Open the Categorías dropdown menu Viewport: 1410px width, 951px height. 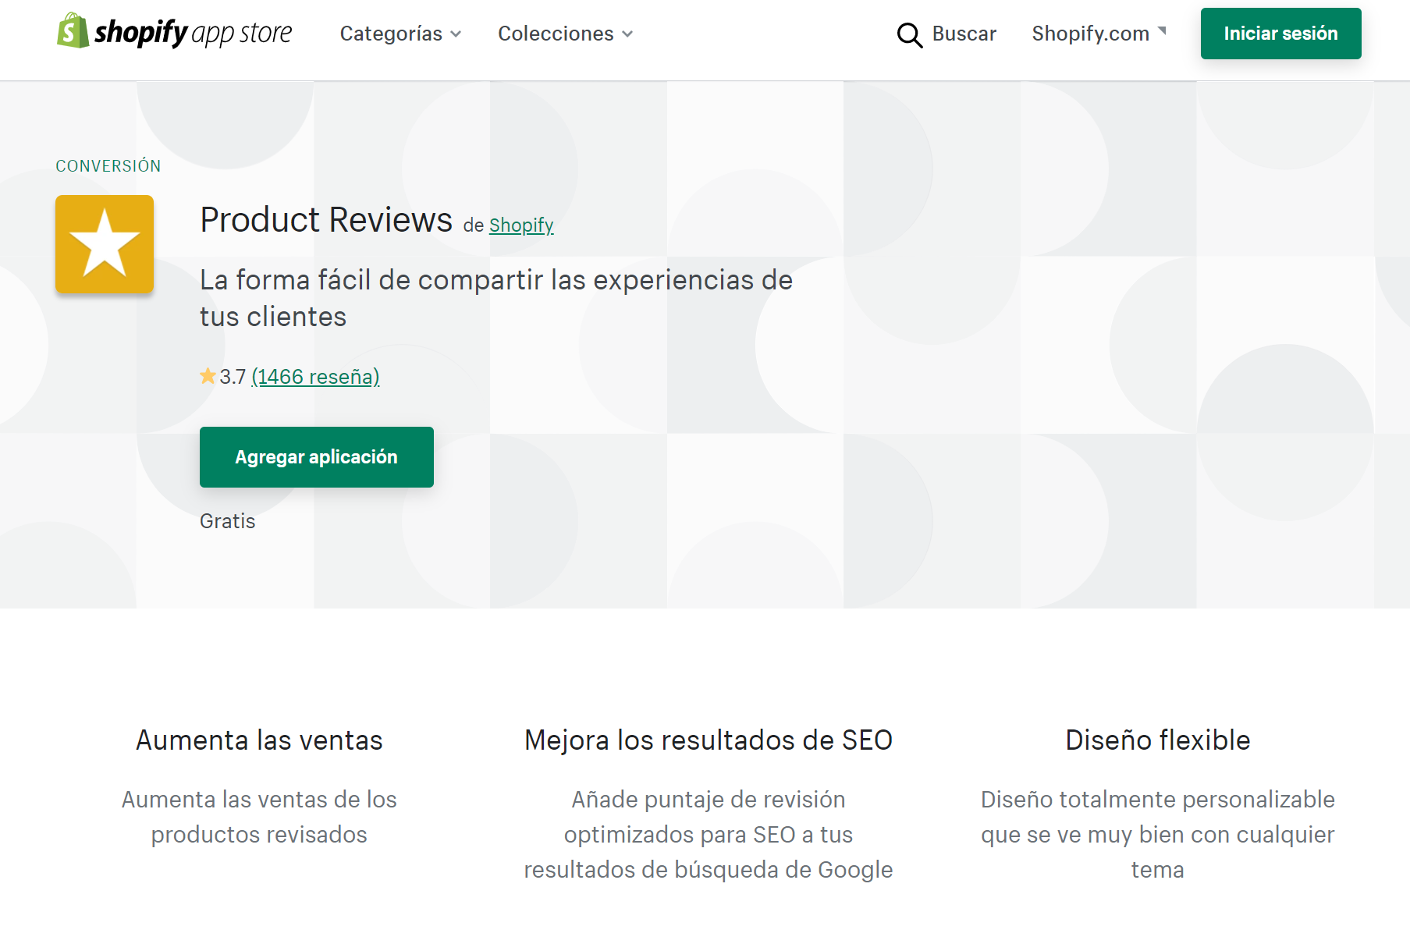coord(400,34)
